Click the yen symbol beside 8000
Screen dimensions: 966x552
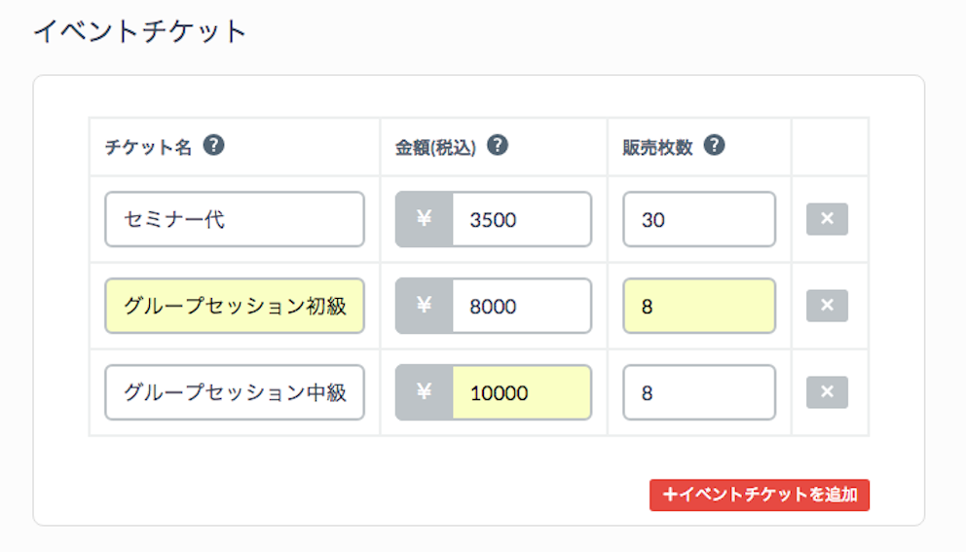coord(424,306)
